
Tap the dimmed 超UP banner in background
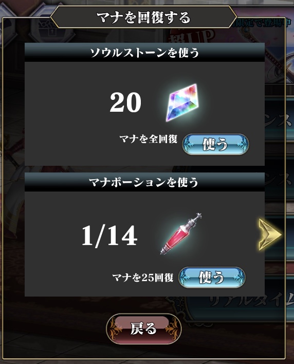click(192, 37)
